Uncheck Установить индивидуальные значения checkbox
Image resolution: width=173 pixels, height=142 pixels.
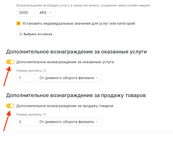click(18, 23)
